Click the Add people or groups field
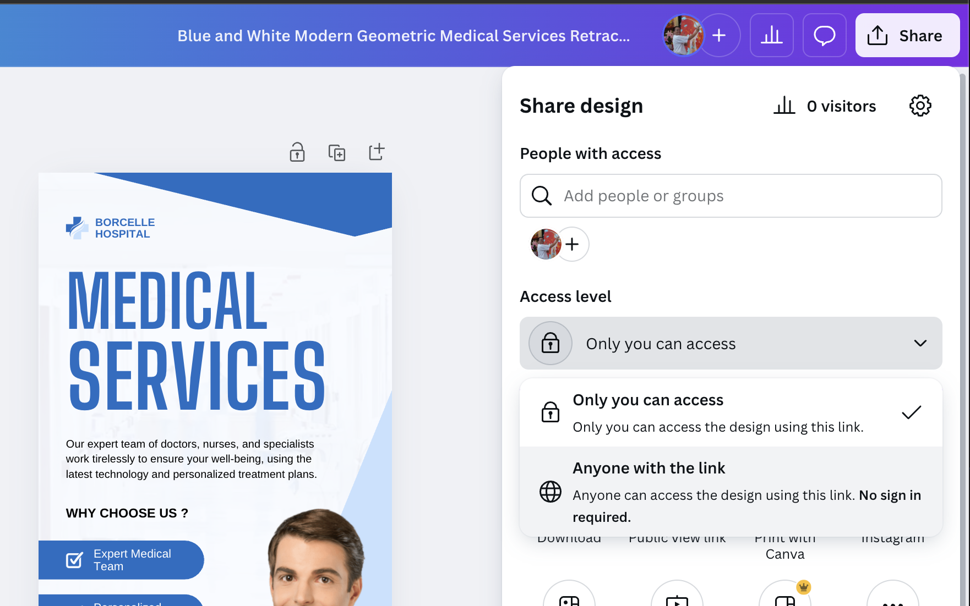This screenshot has height=606, width=970. [731, 196]
